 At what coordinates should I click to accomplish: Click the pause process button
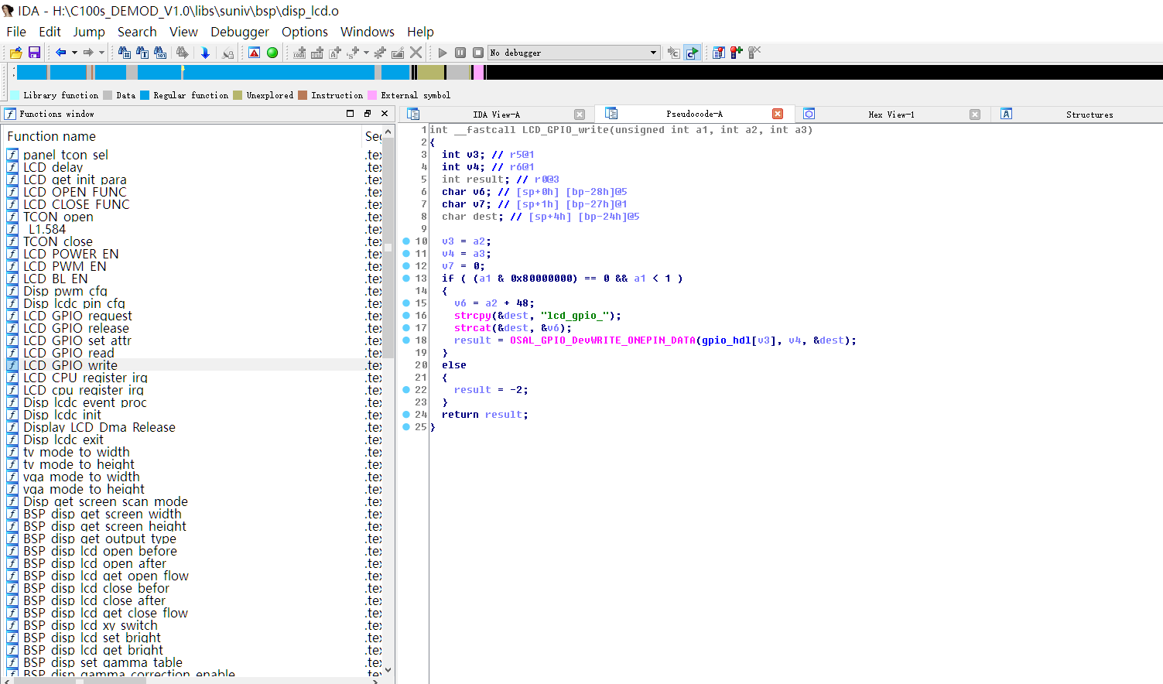pyautogui.click(x=460, y=53)
